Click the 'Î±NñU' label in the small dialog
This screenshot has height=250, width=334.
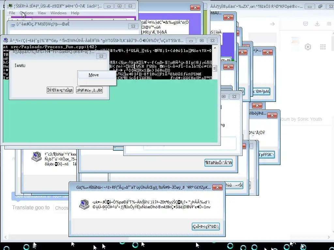coord(20,66)
